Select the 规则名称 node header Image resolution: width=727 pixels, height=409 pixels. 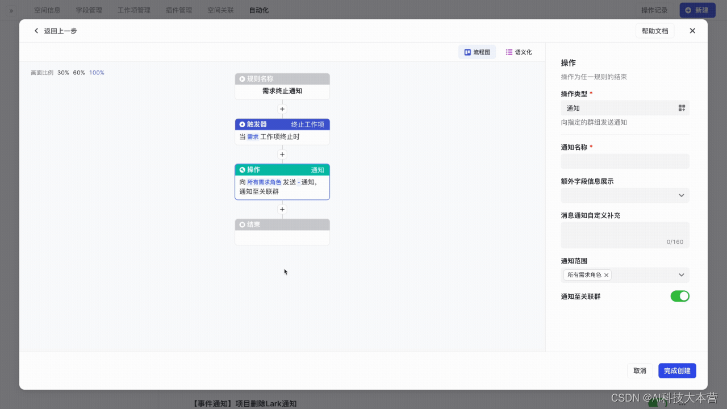click(x=282, y=79)
